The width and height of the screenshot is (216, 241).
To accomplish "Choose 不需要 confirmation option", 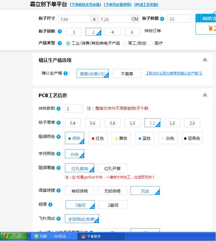I will [127, 73].
